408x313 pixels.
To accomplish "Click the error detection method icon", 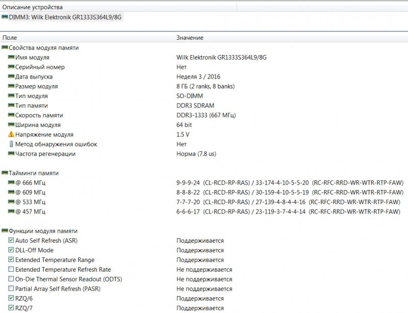I will pyautogui.click(x=11, y=144).
